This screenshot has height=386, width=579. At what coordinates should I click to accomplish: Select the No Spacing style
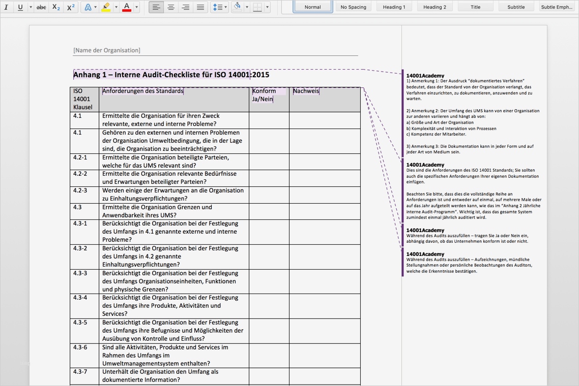(353, 7)
